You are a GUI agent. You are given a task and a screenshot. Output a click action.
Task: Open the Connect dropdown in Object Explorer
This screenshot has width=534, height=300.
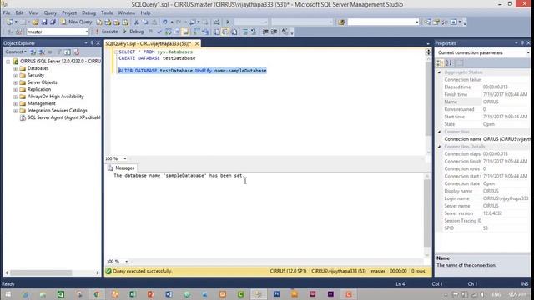(16, 52)
